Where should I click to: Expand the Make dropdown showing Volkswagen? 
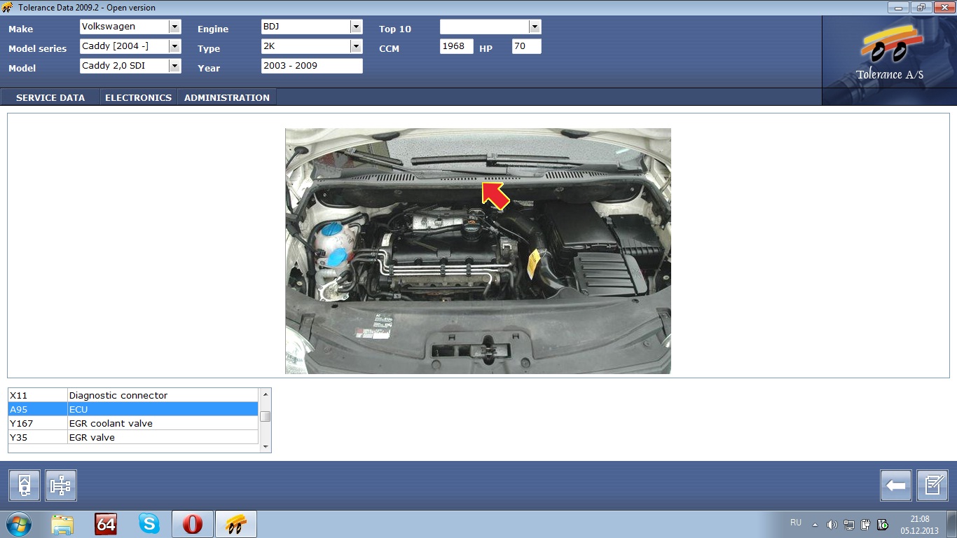pyautogui.click(x=174, y=27)
